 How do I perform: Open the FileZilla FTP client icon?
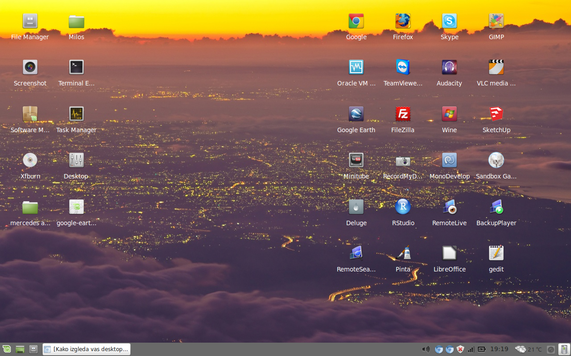pyautogui.click(x=403, y=114)
